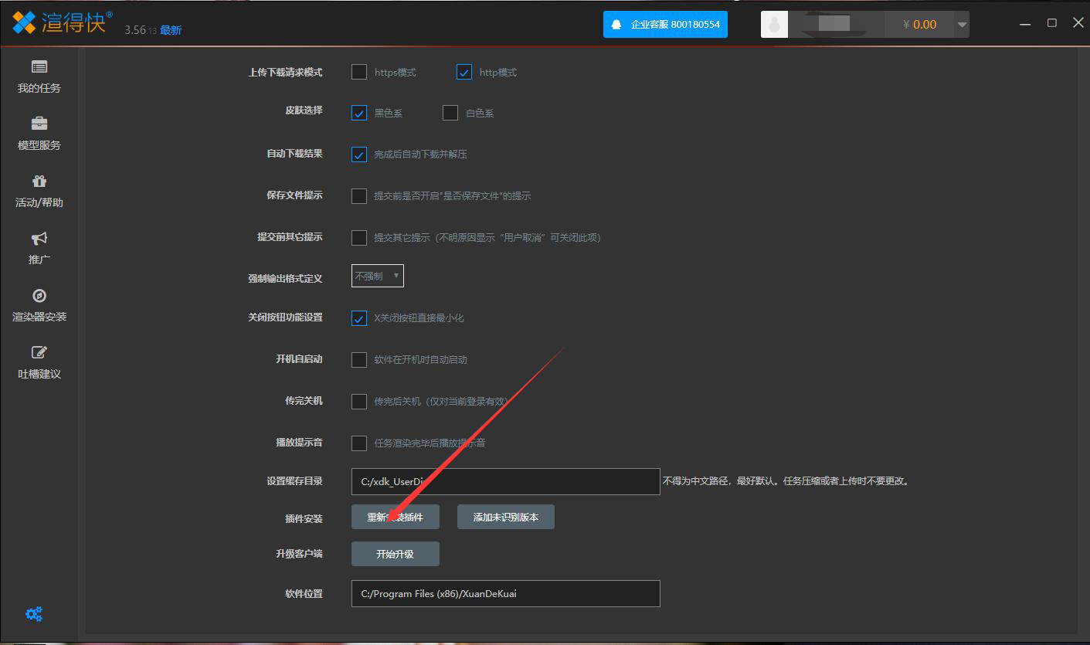
Task: Enable 开机自启动 option
Action: point(358,359)
